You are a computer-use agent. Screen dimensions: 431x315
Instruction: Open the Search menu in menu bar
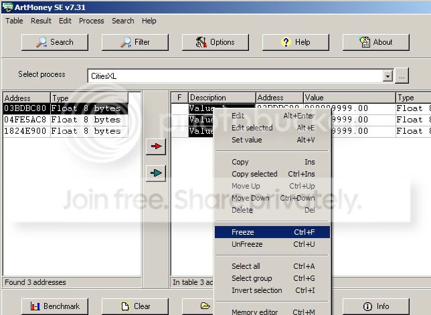point(123,21)
